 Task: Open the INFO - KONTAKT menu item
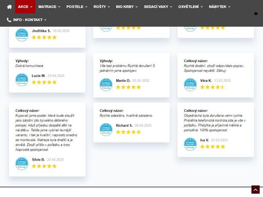27,20
